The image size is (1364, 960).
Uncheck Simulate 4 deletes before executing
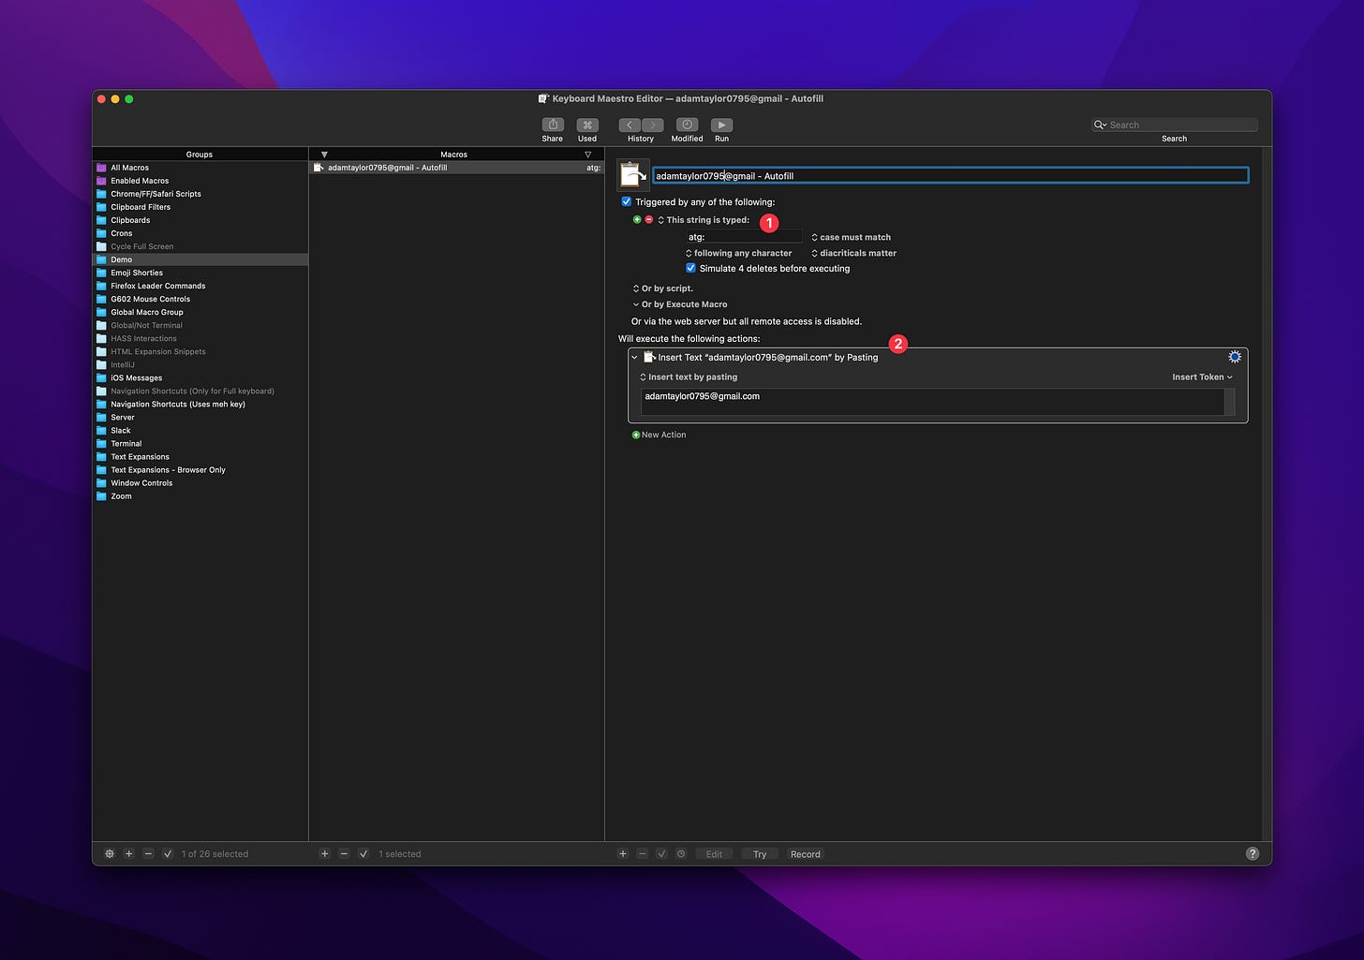pos(690,268)
